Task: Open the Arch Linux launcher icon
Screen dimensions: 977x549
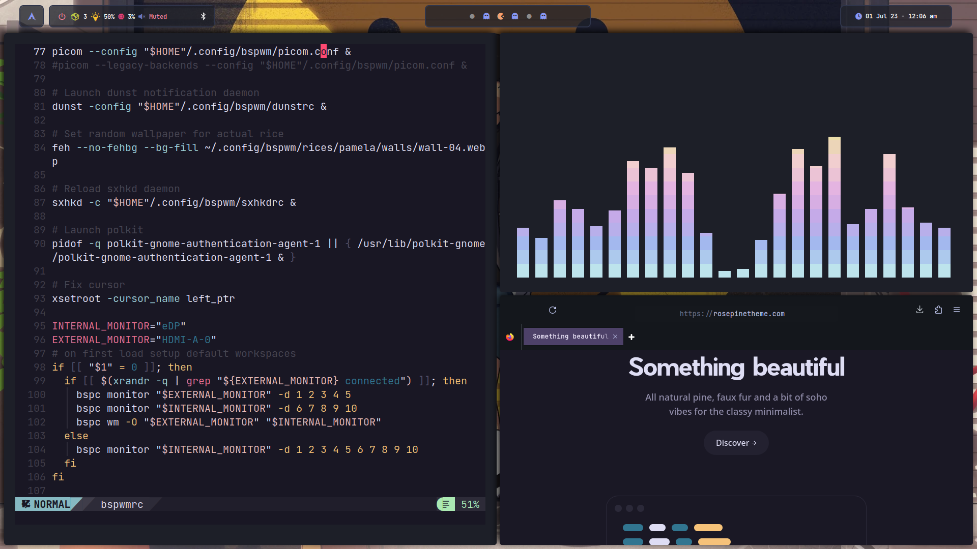Action: coord(32,16)
